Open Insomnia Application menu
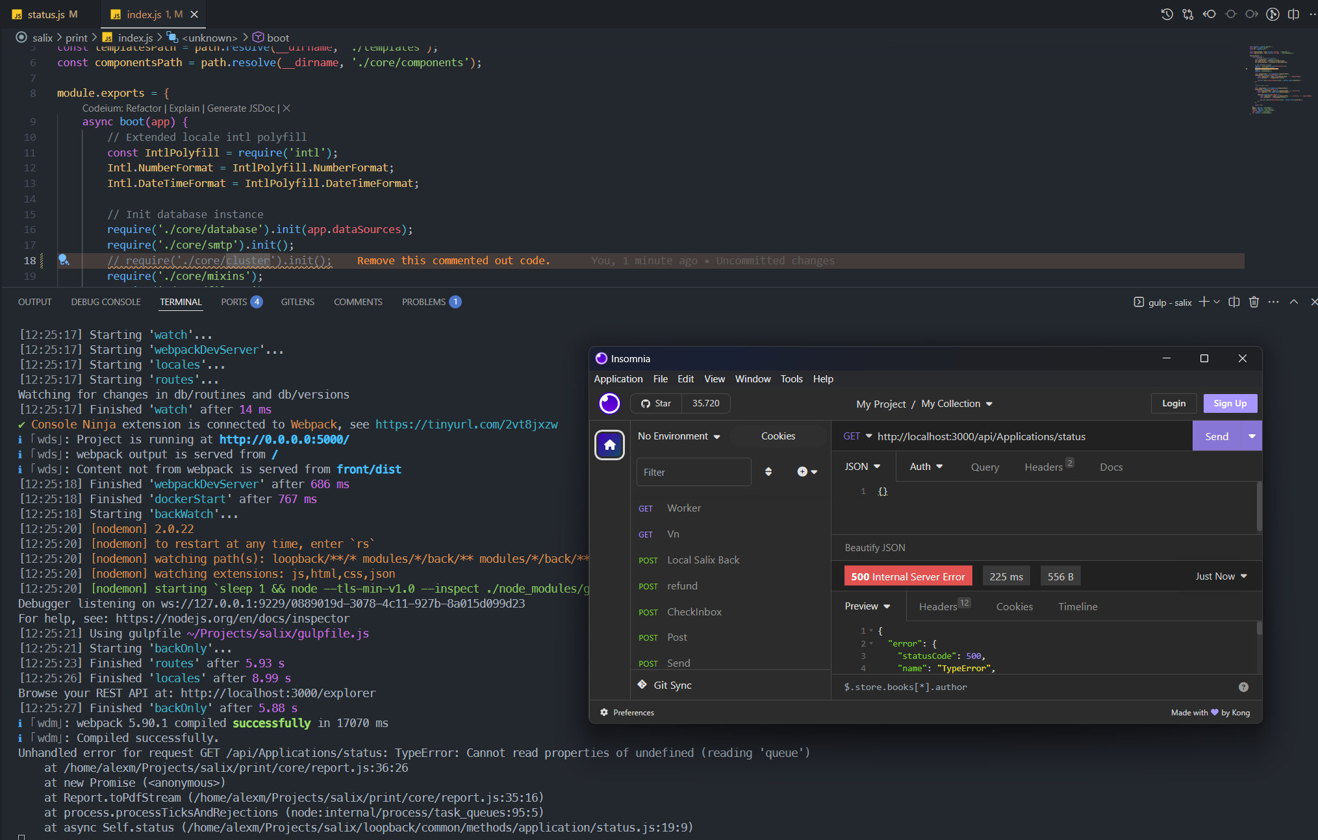 point(618,379)
